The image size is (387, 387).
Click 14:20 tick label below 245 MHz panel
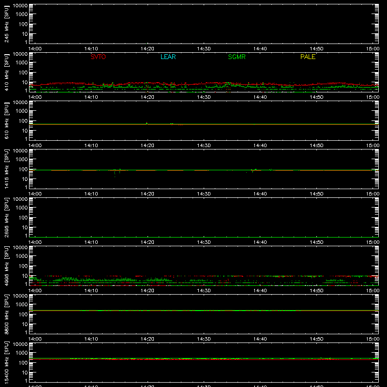(148, 49)
